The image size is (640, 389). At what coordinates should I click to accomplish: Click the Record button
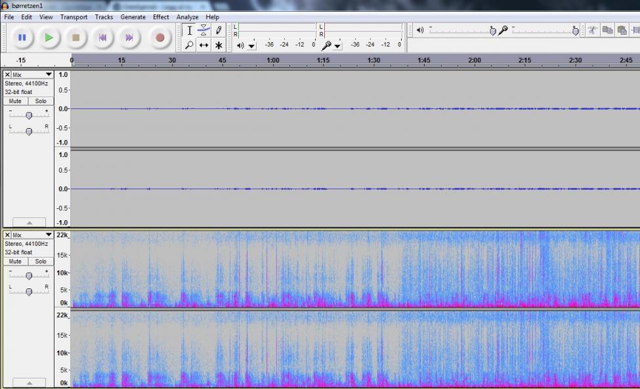click(160, 38)
